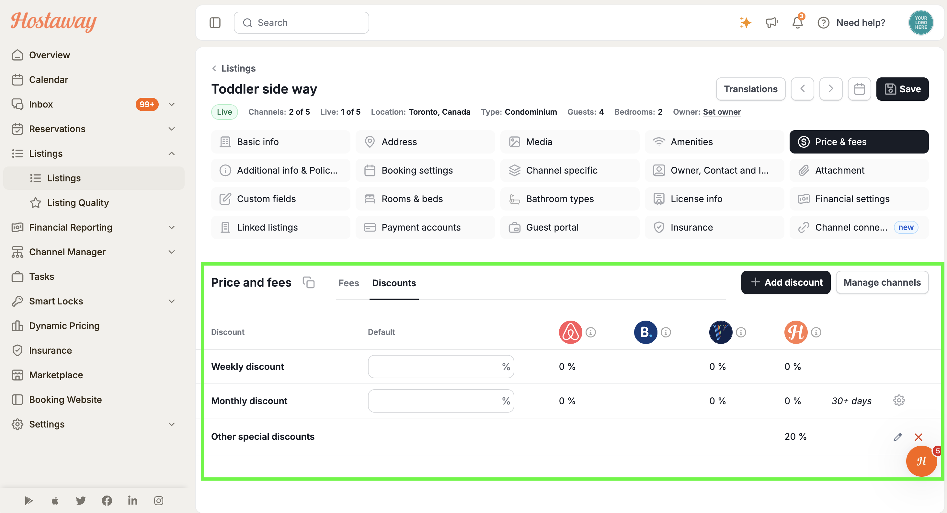This screenshot has height=513, width=947.
Task: Open Translations
Action: click(750, 89)
